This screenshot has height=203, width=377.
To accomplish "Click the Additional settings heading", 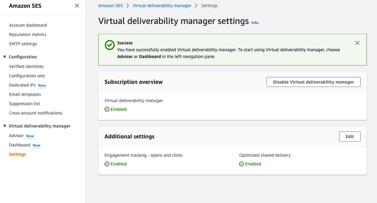I will coord(129,136).
